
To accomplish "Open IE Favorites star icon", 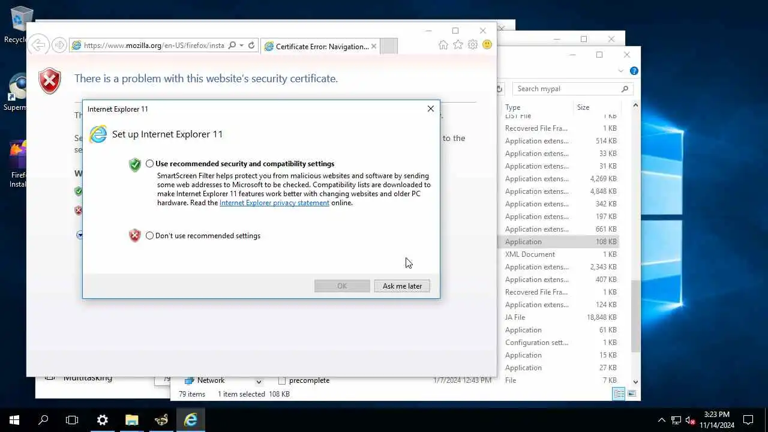I will coord(458,45).
